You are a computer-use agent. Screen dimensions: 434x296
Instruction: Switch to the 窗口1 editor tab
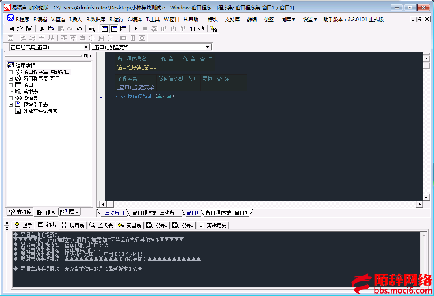coord(193,213)
